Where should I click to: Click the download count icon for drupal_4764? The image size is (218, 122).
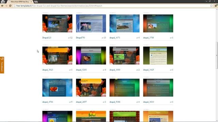tap(70, 102)
